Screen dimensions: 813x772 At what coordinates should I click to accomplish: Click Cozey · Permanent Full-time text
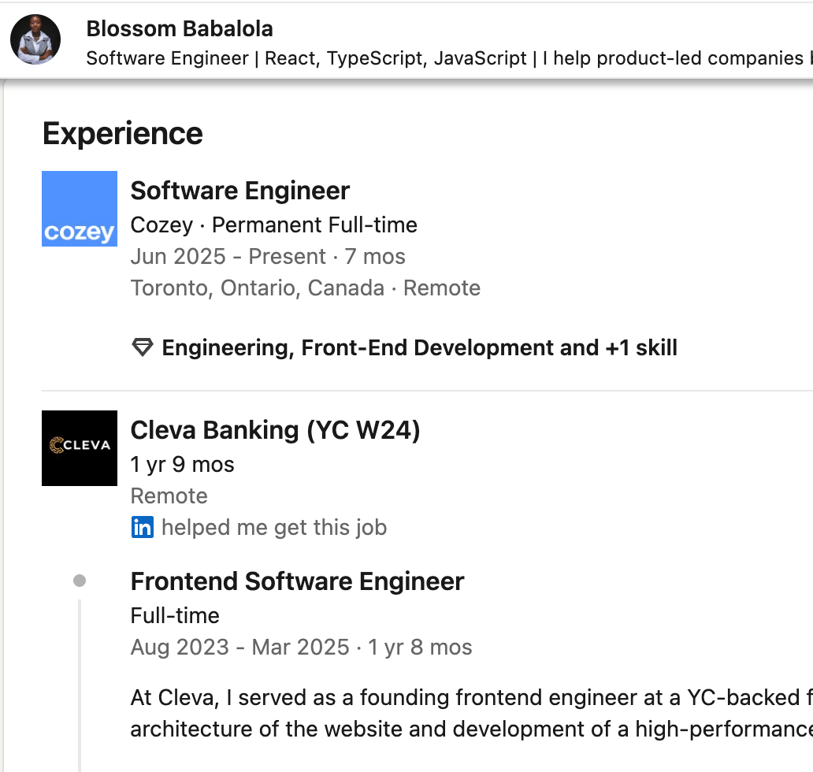tap(273, 225)
